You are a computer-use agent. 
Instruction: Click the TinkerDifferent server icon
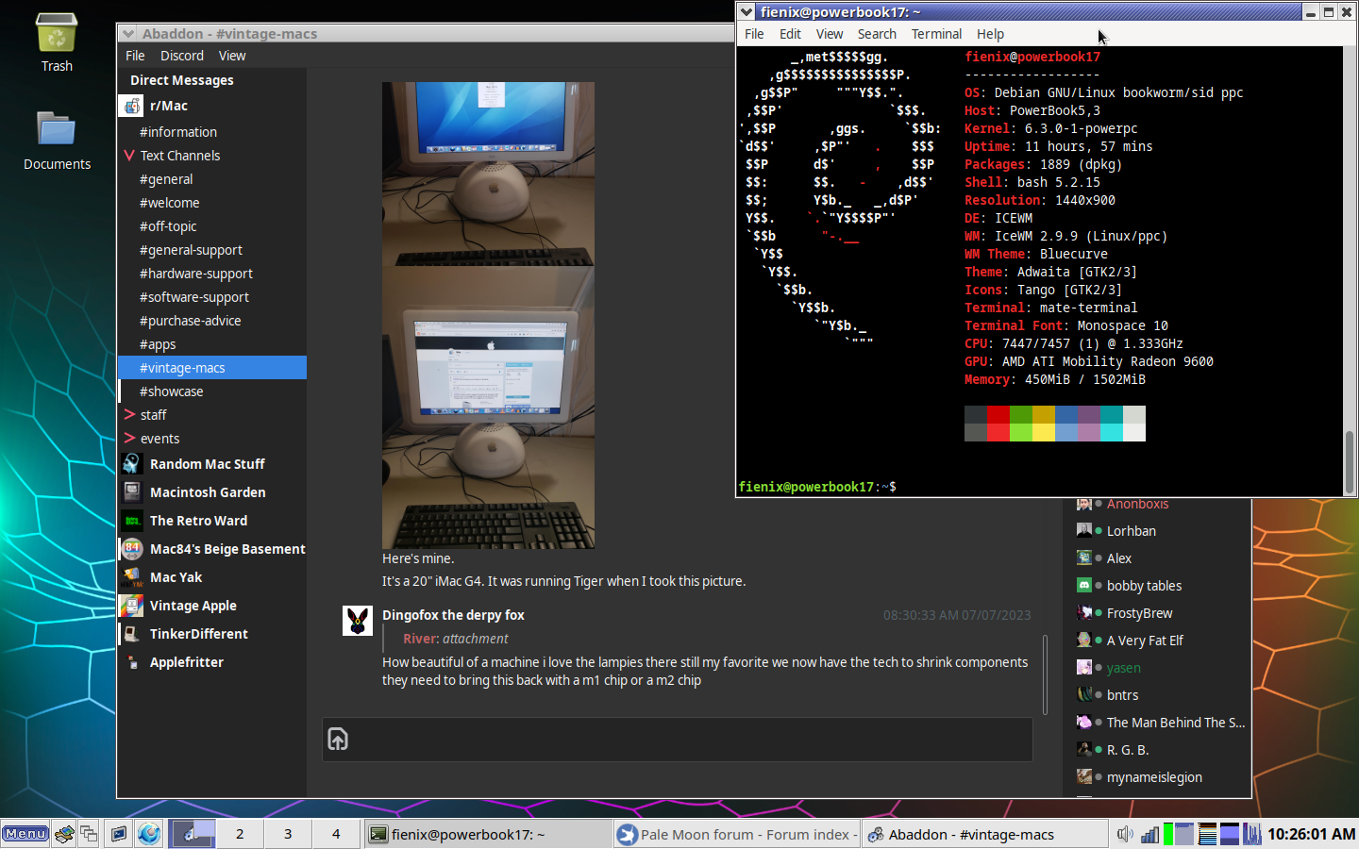[132, 634]
